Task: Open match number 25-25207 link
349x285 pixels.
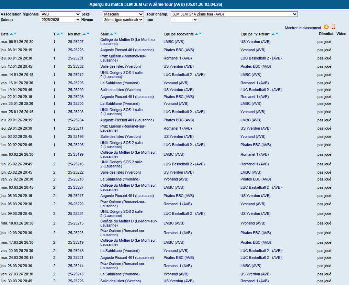Action: [76, 42]
